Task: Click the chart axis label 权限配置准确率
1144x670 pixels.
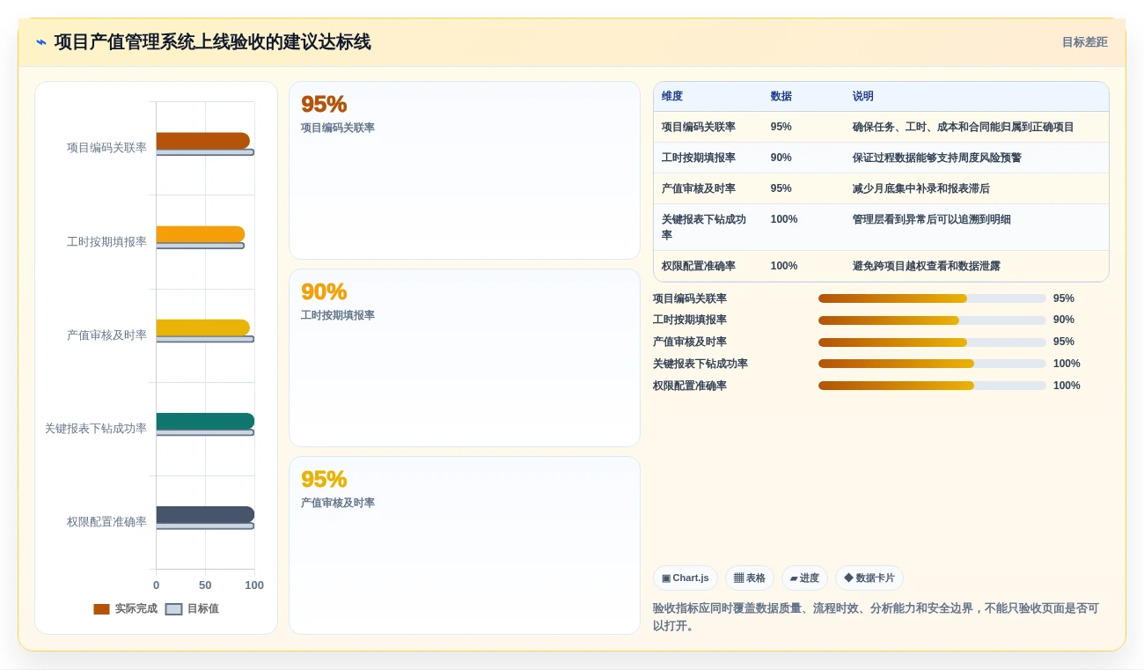Action: click(x=106, y=522)
